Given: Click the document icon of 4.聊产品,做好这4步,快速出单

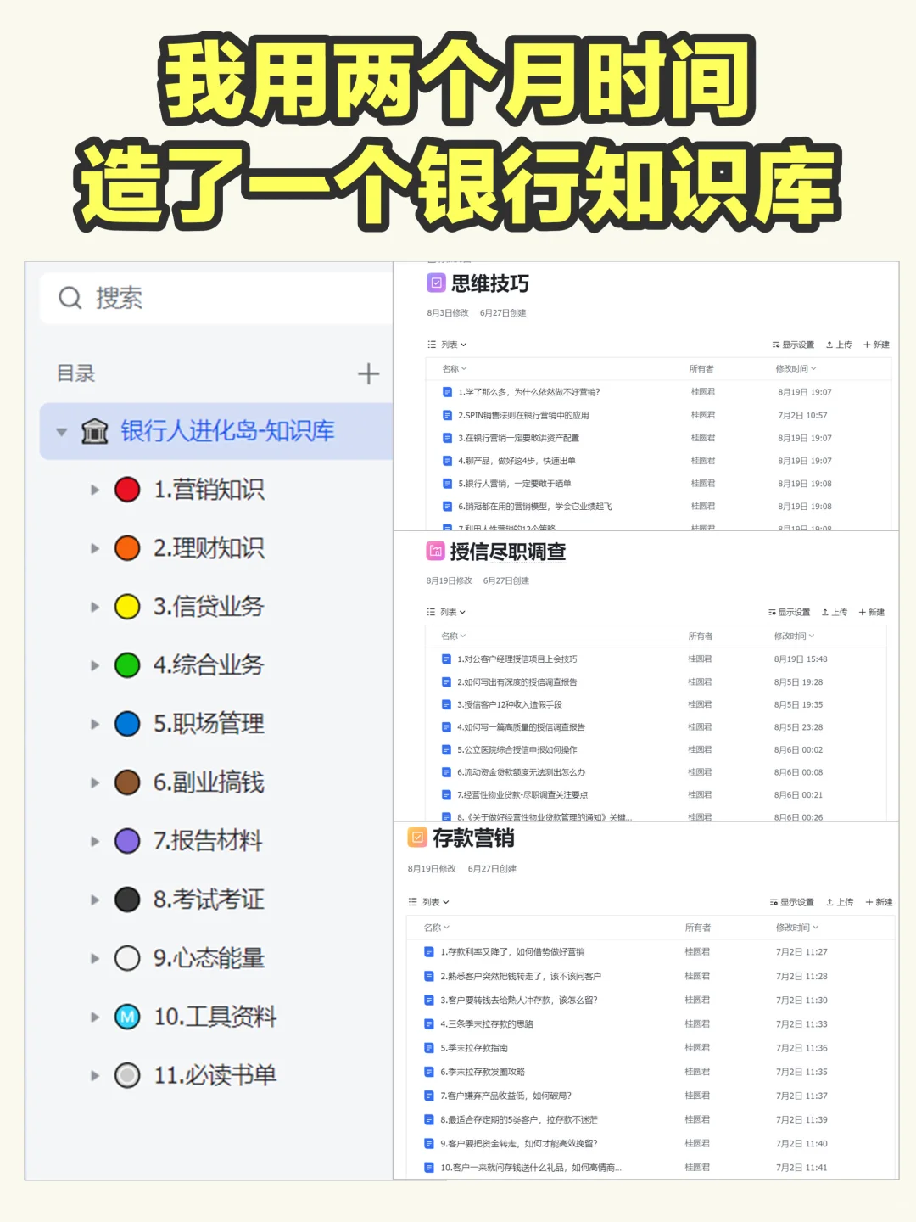Looking at the screenshot, I should click(x=447, y=461).
